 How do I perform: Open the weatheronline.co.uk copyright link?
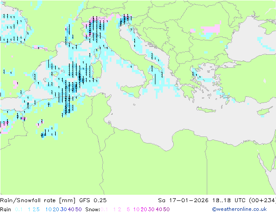(x=239, y=209)
